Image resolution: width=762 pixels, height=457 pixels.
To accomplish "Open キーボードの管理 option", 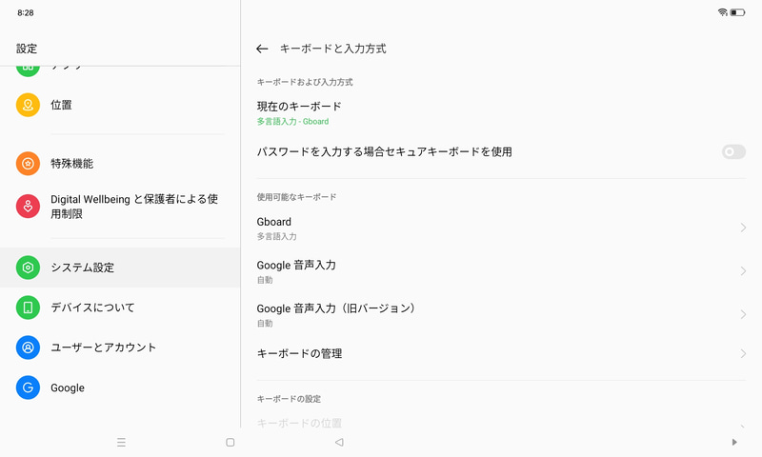I will 501,353.
